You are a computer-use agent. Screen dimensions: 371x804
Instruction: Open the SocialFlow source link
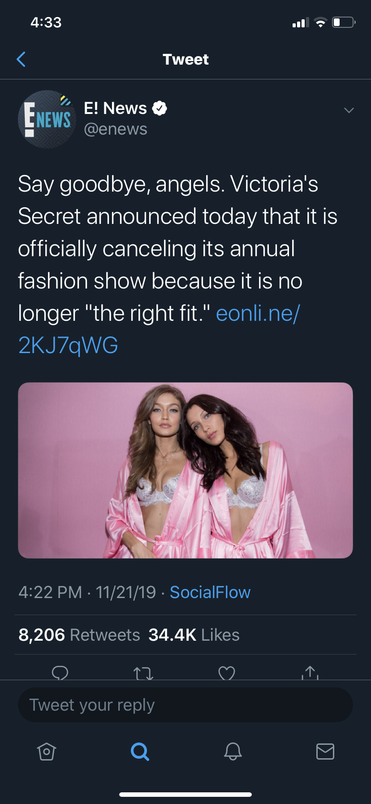[210, 592]
